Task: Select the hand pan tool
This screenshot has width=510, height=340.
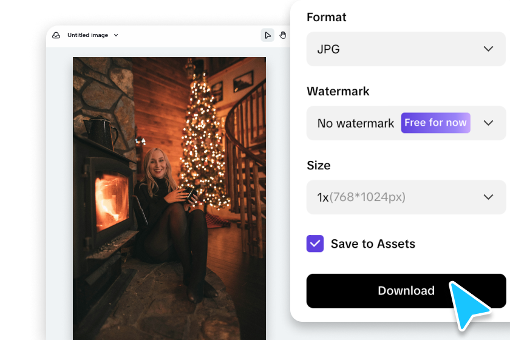Action: 283,35
